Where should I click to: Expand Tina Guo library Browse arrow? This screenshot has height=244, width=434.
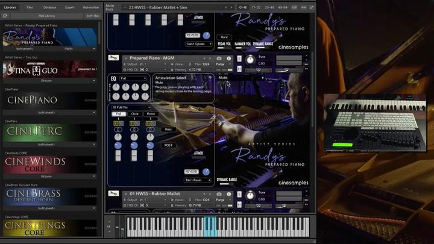94,81
